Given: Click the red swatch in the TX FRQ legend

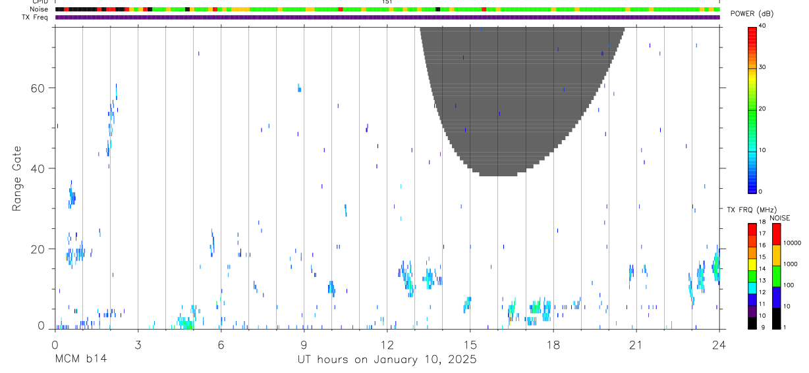Looking at the screenshot, I should [752, 230].
